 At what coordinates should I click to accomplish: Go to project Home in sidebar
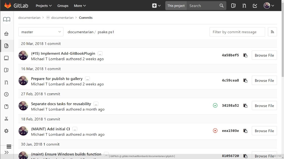[6, 34]
